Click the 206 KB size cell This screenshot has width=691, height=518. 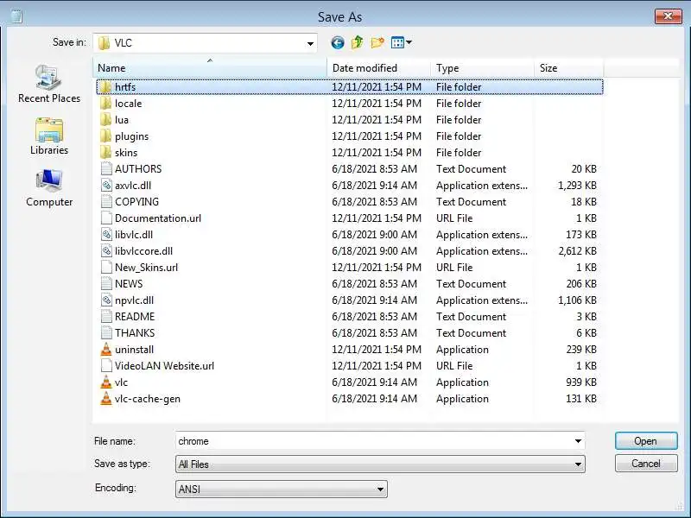point(581,284)
